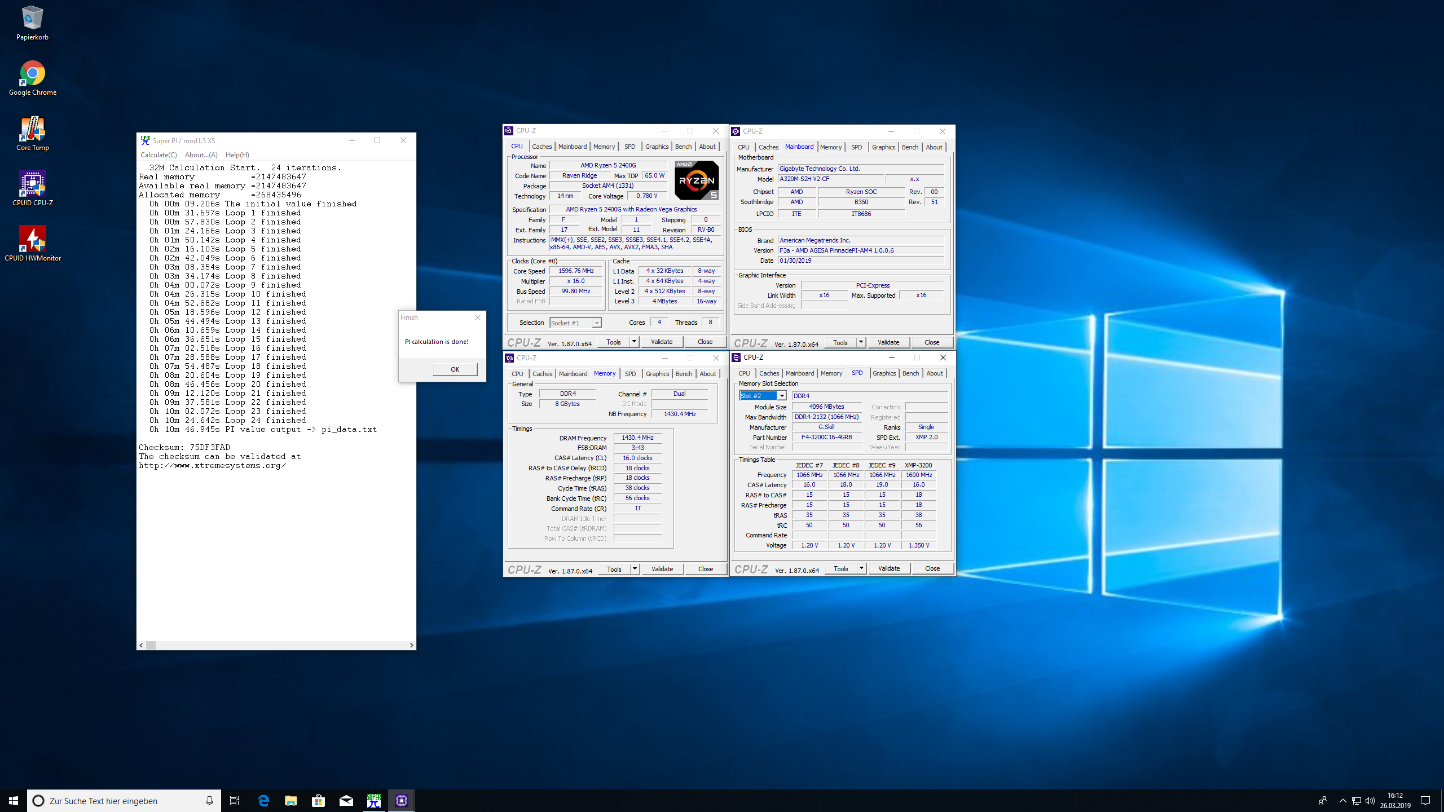This screenshot has width=1444, height=812.
Task: Close the Finish dialog with the X
Action: tap(478, 317)
